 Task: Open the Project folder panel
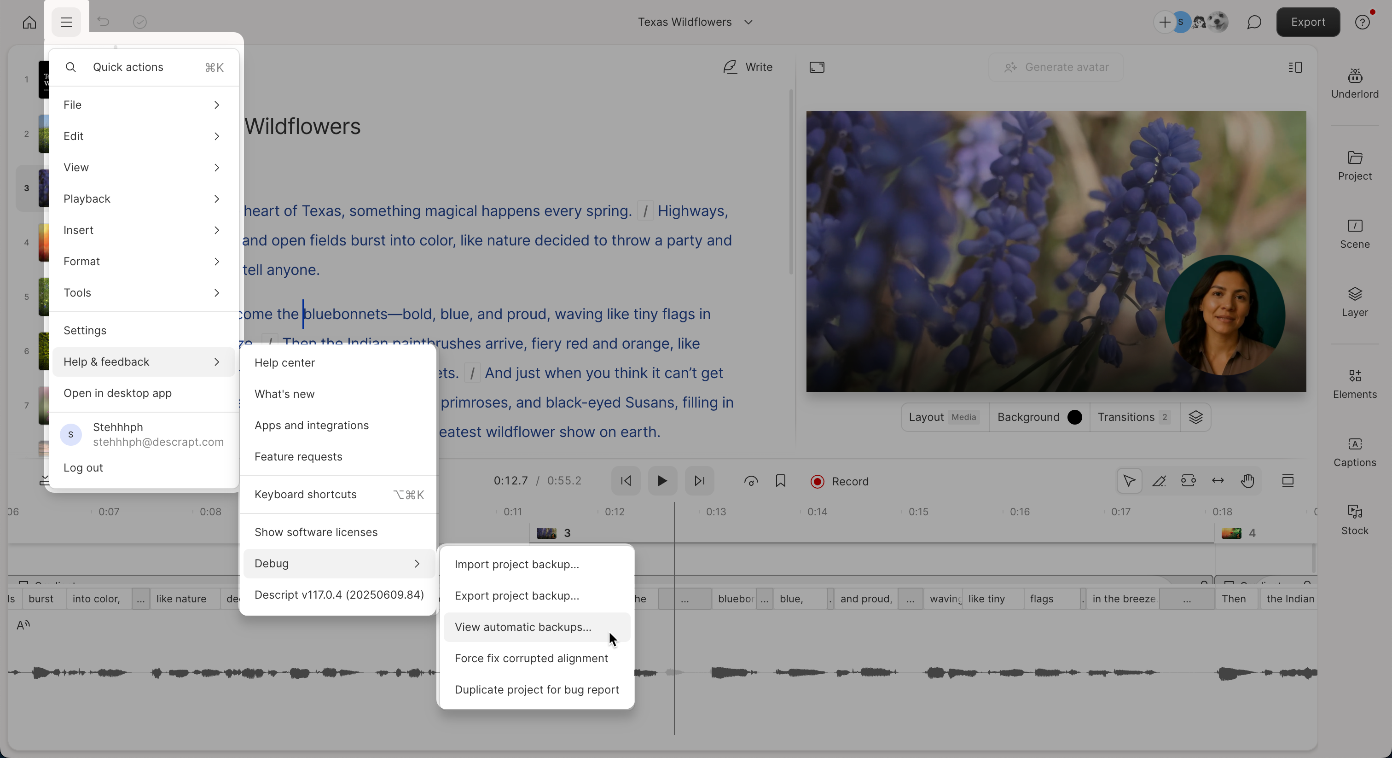[x=1354, y=166]
